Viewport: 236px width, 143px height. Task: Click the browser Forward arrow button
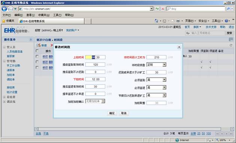tap(10, 9)
